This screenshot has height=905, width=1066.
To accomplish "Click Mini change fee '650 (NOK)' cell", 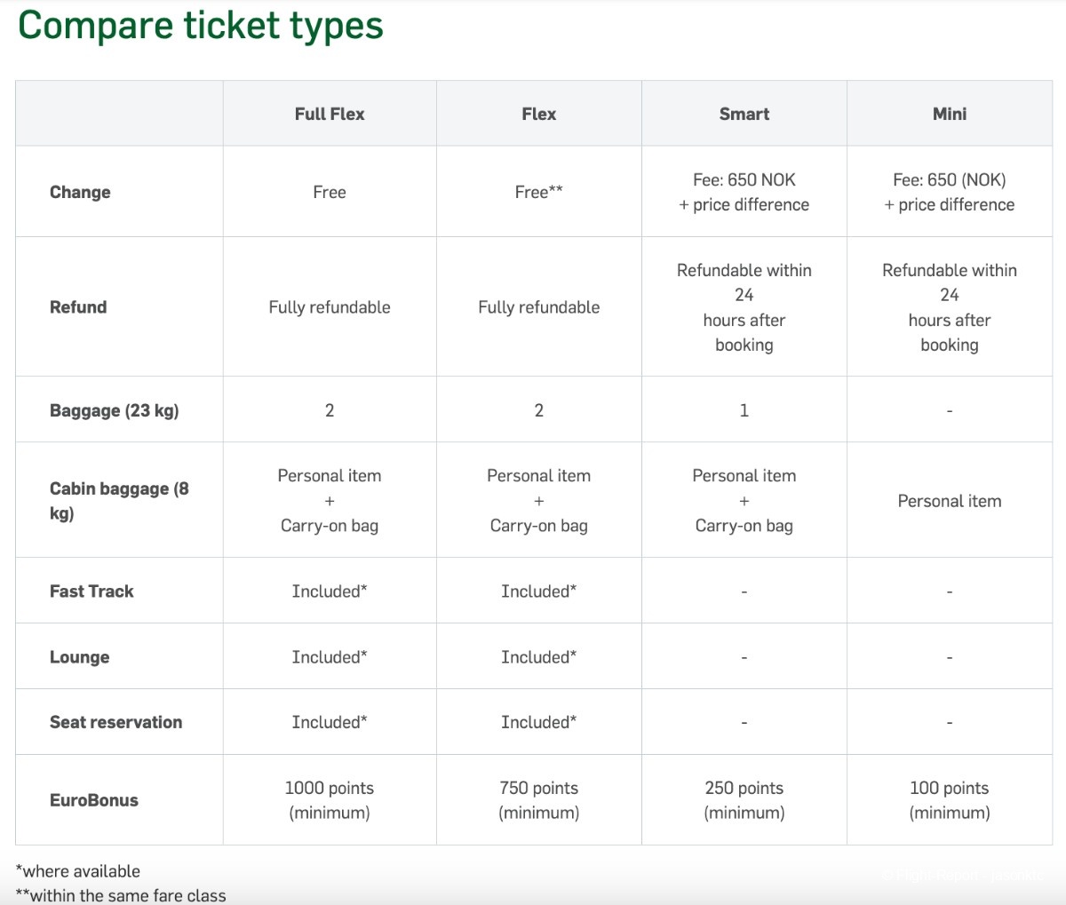I will click(x=950, y=192).
